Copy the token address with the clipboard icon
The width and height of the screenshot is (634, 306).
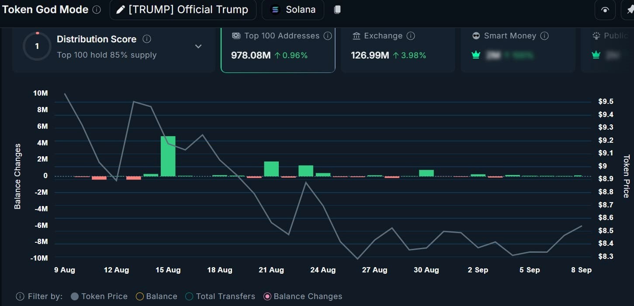(337, 10)
